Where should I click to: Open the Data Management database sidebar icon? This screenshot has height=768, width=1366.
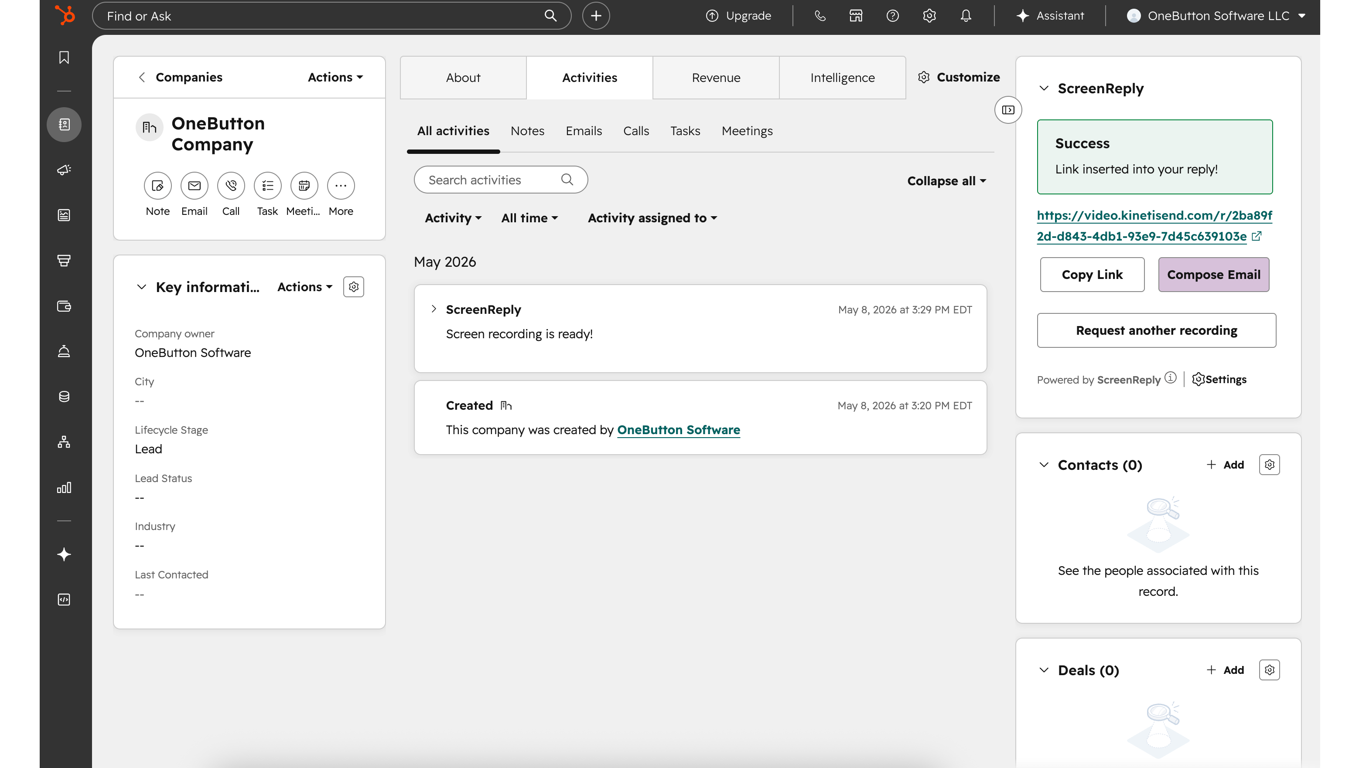[x=64, y=397]
